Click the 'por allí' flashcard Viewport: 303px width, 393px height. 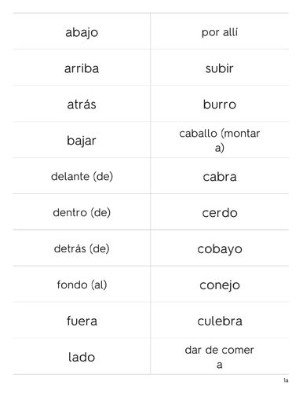click(x=220, y=31)
